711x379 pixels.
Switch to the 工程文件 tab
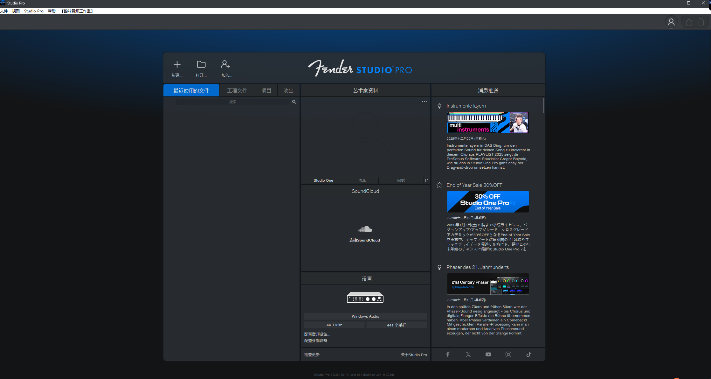pos(237,91)
